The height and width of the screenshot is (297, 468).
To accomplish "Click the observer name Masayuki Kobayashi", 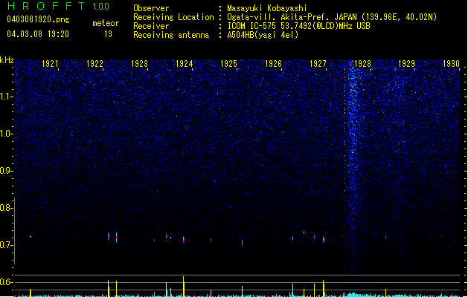I will (267, 8).
